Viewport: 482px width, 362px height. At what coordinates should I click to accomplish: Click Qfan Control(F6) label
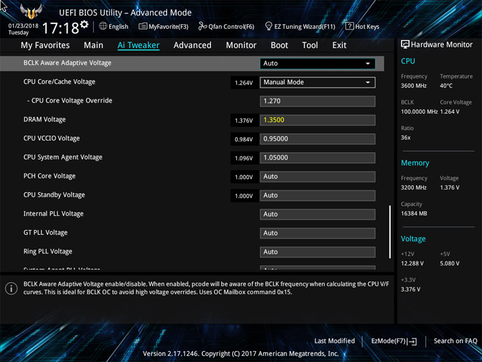(x=231, y=27)
